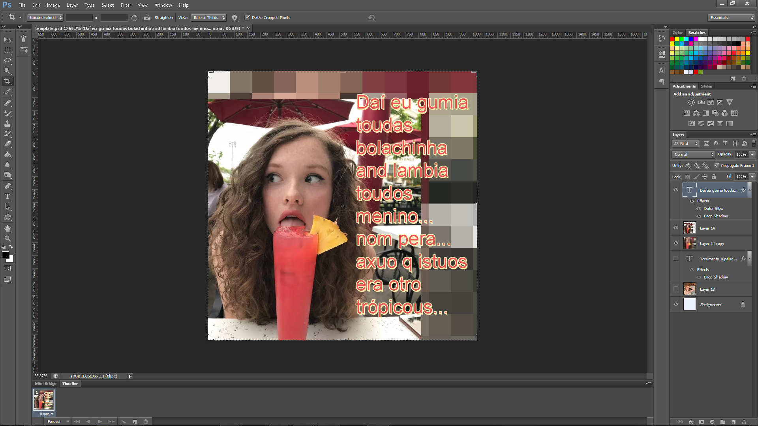Select the Pen tool
The height and width of the screenshot is (426, 758).
pos(8,186)
